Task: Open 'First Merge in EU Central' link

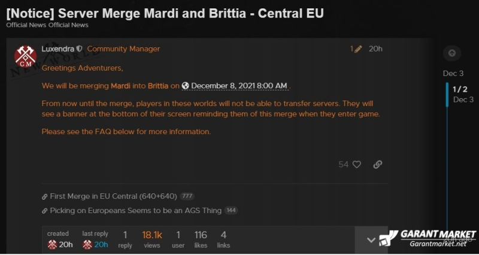Action: (x=113, y=196)
